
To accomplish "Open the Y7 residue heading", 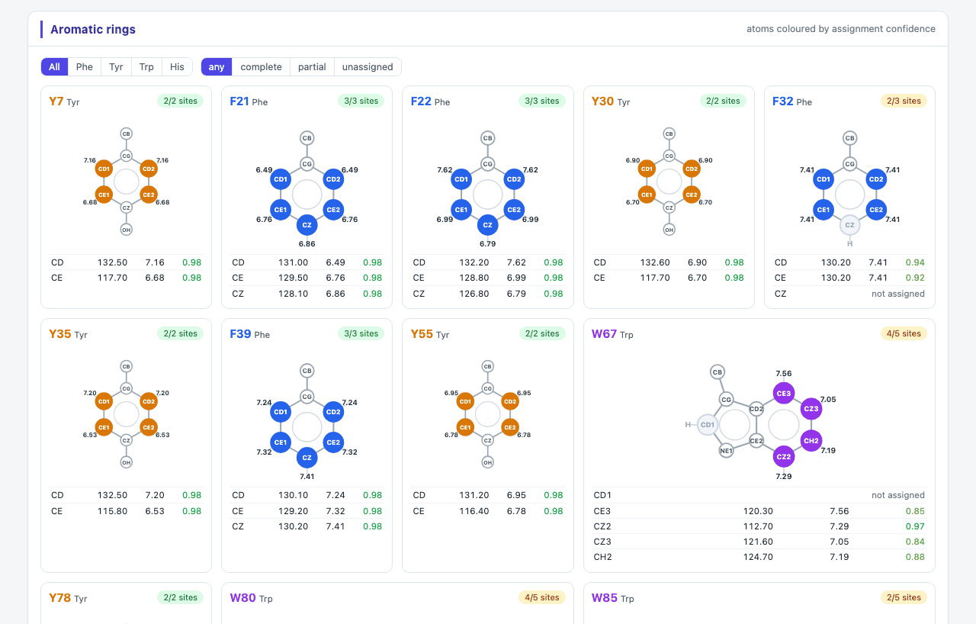I will [56, 101].
